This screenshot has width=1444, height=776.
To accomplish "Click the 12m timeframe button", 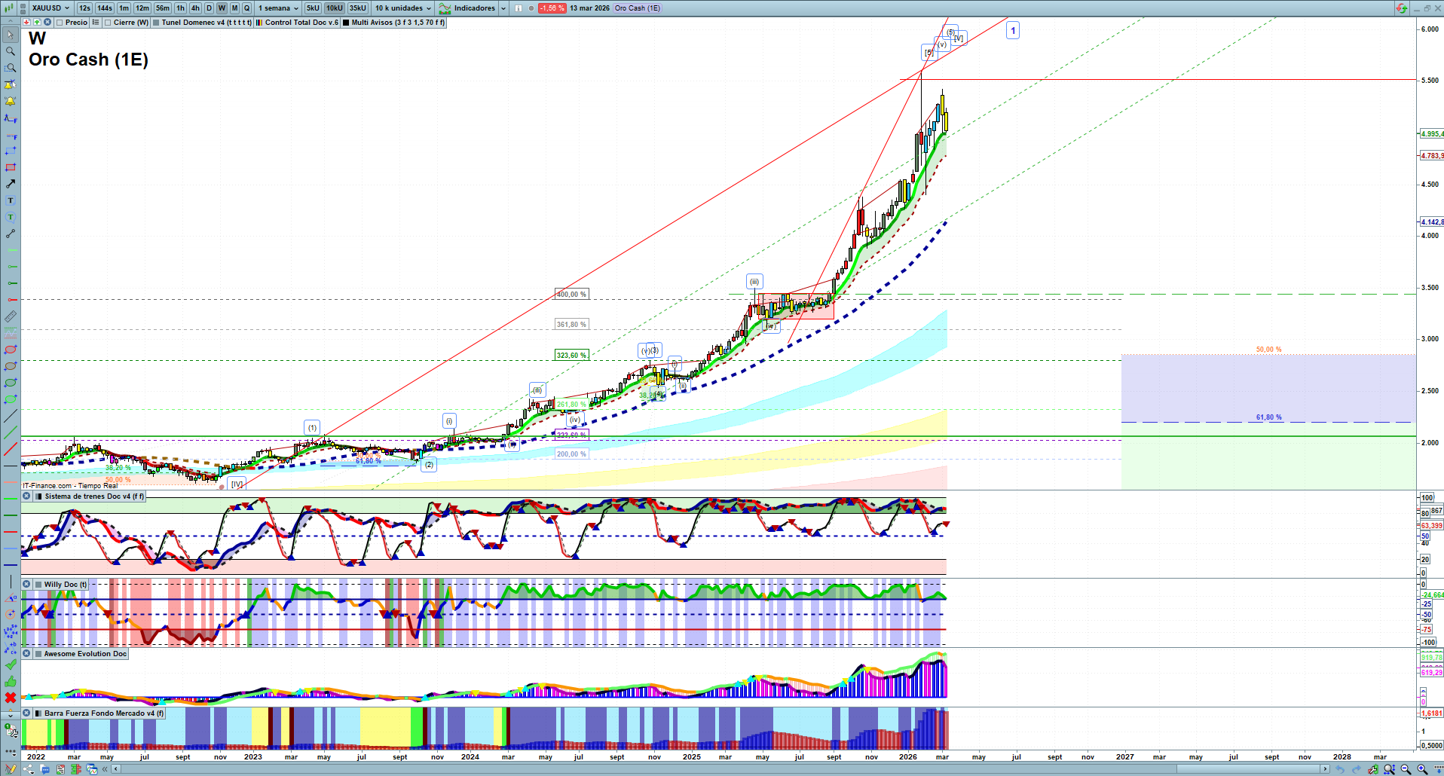I will [142, 8].
